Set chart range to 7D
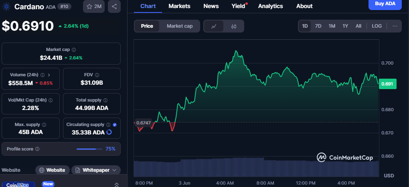Viewport: 409px width, 187px height. (x=318, y=26)
